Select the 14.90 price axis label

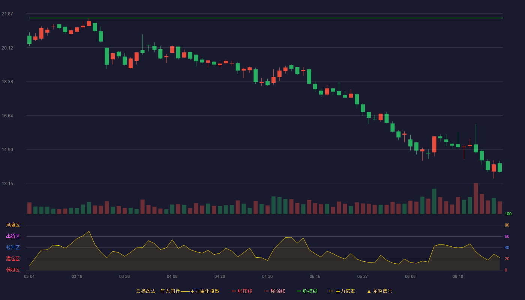pyautogui.click(x=7, y=150)
